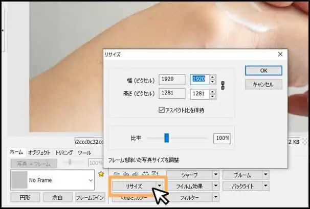Screen dimensions: 310x209
Task: Expand the バックライト dropdown arrow
Action: pyautogui.click(x=265, y=186)
